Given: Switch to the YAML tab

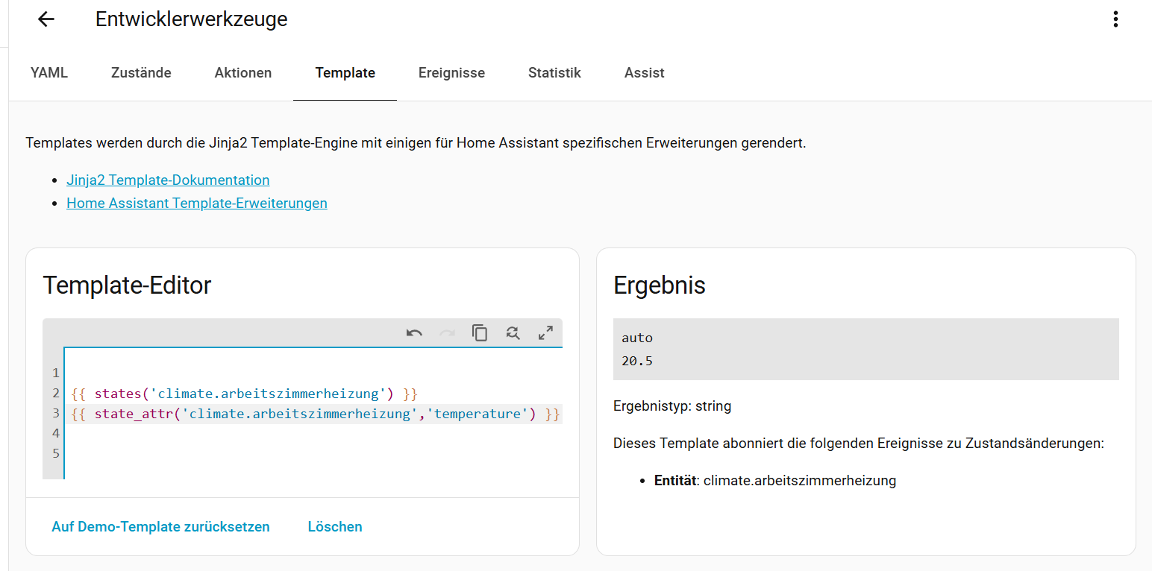Looking at the screenshot, I should pyautogui.click(x=49, y=73).
